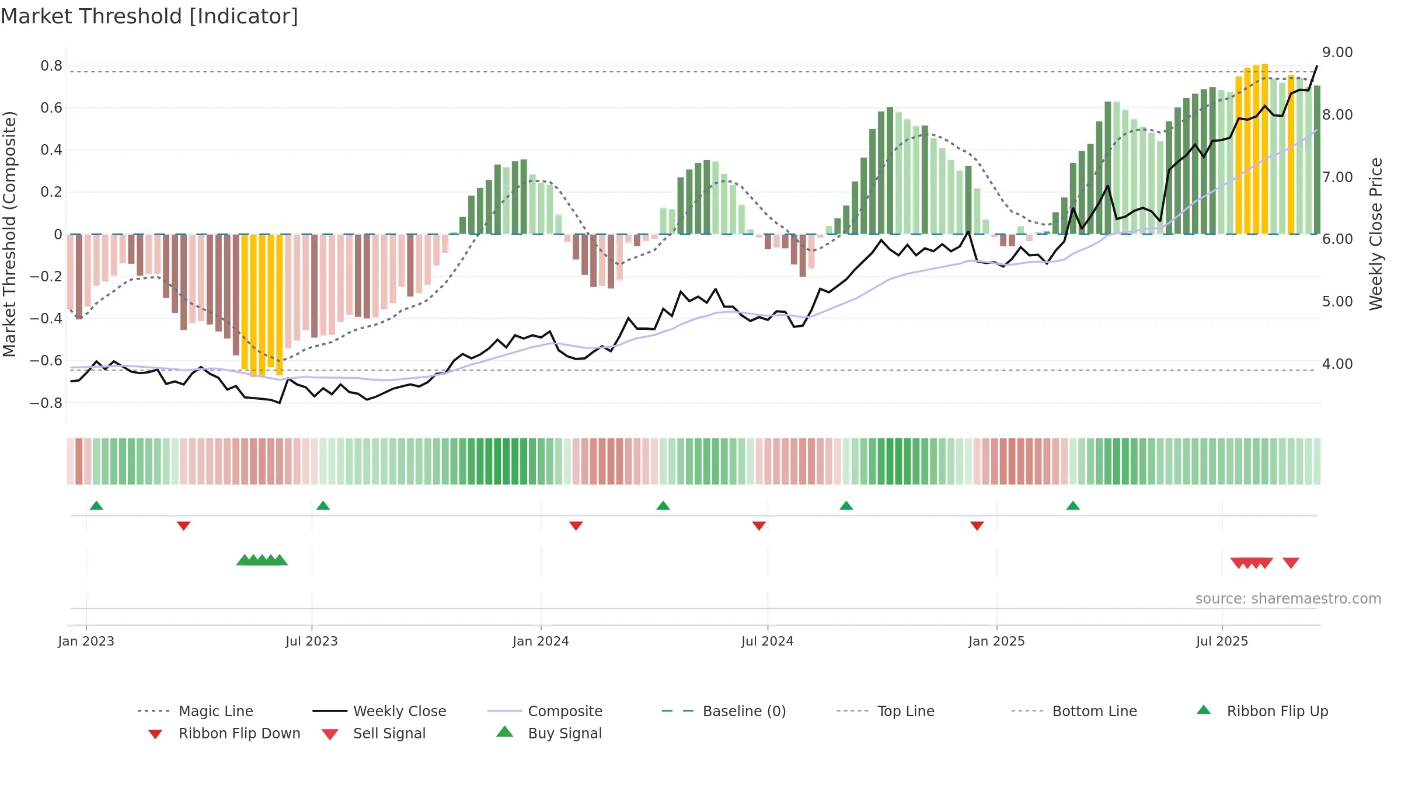The height and width of the screenshot is (788, 1401).
Task: Toggle the Top Line legend entry
Action: tap(885, 711)
